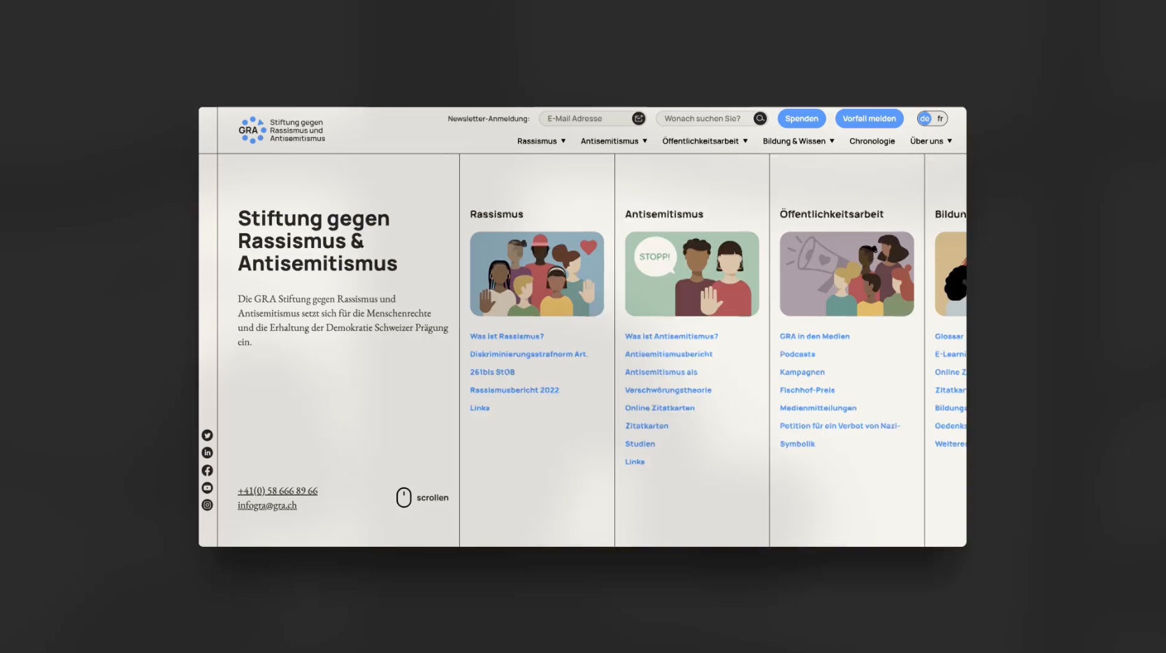Viewport: 1166px width, 653px height.
Task: Click the search magnifier icon
Action: tap(760, 119)
